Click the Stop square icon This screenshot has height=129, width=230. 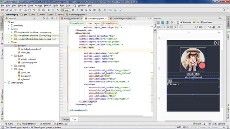tap(95, 10)
